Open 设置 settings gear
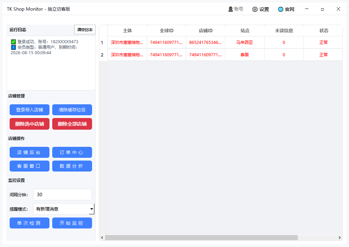Screen dimensions: 349x247 click(x=261, y=9)
